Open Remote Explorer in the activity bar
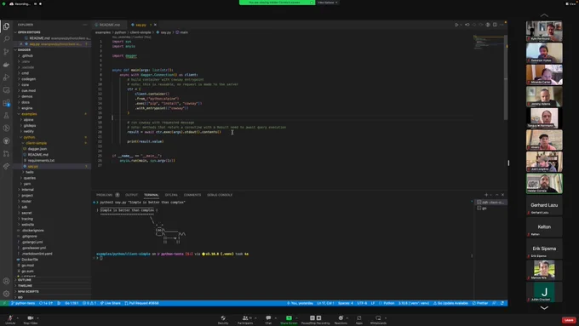Viewport: 579px width, 326px height. click(x=6, y=90)
